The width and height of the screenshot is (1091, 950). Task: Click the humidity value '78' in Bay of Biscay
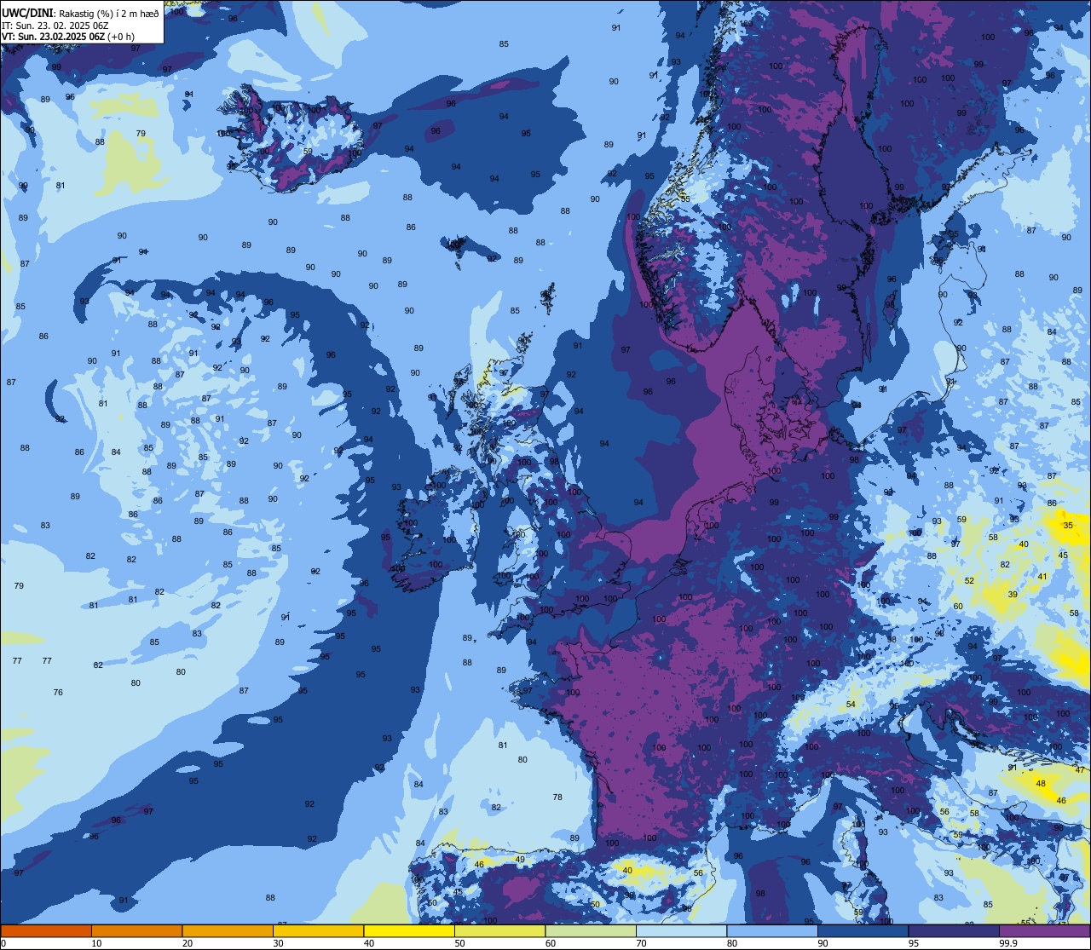pyautogui.click(x=557, y=797)
